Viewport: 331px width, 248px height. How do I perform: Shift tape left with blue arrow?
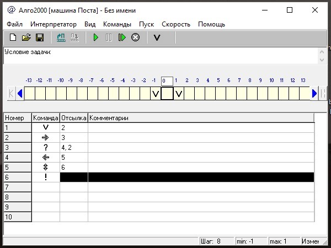click(x=20, y=93)
